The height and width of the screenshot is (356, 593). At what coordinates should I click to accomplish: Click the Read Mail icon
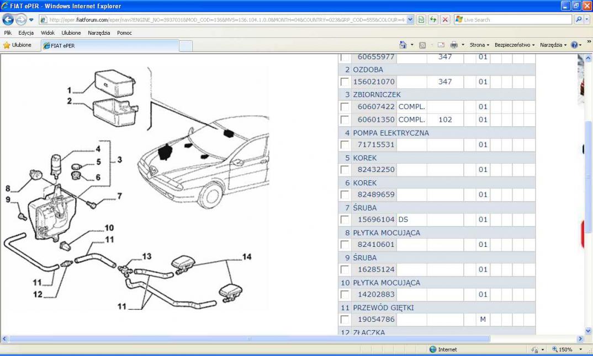441,45
